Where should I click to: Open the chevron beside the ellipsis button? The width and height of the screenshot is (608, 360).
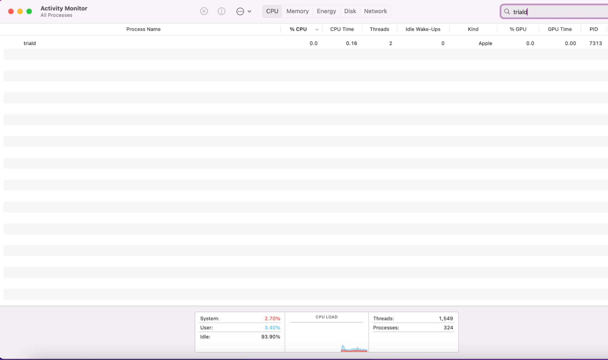pyautogui.click(x=249, y=11)
